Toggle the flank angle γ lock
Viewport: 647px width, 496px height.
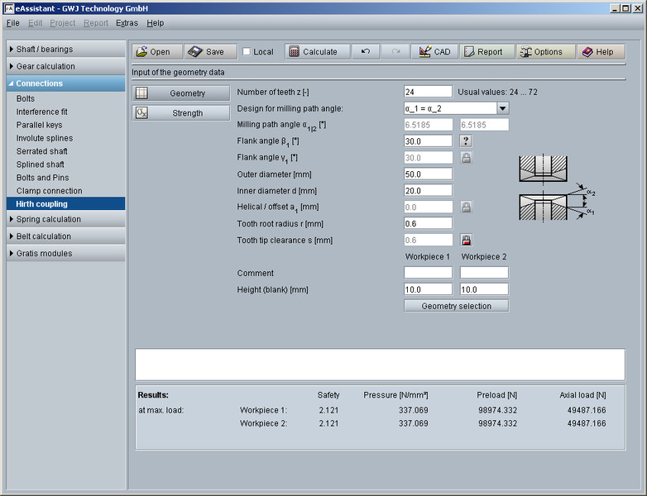[466, 158]
